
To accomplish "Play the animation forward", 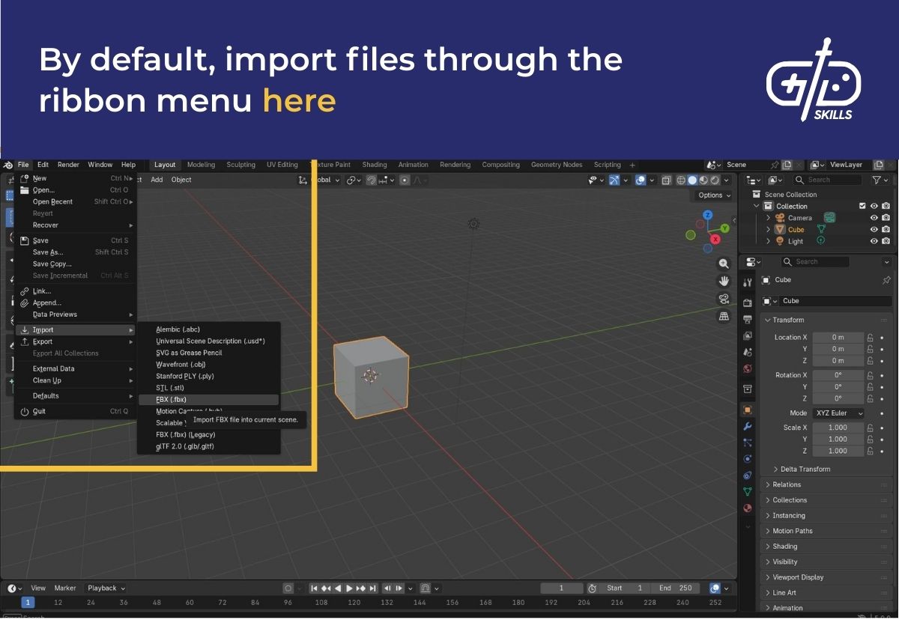I will (349, 588).
